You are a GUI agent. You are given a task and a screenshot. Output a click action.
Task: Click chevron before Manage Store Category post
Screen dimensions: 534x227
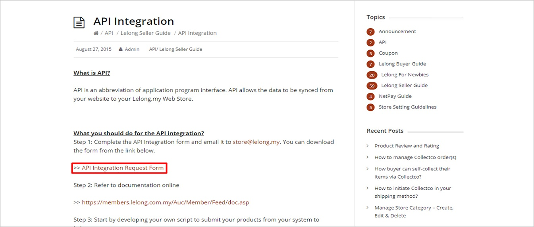click(368, 208)
